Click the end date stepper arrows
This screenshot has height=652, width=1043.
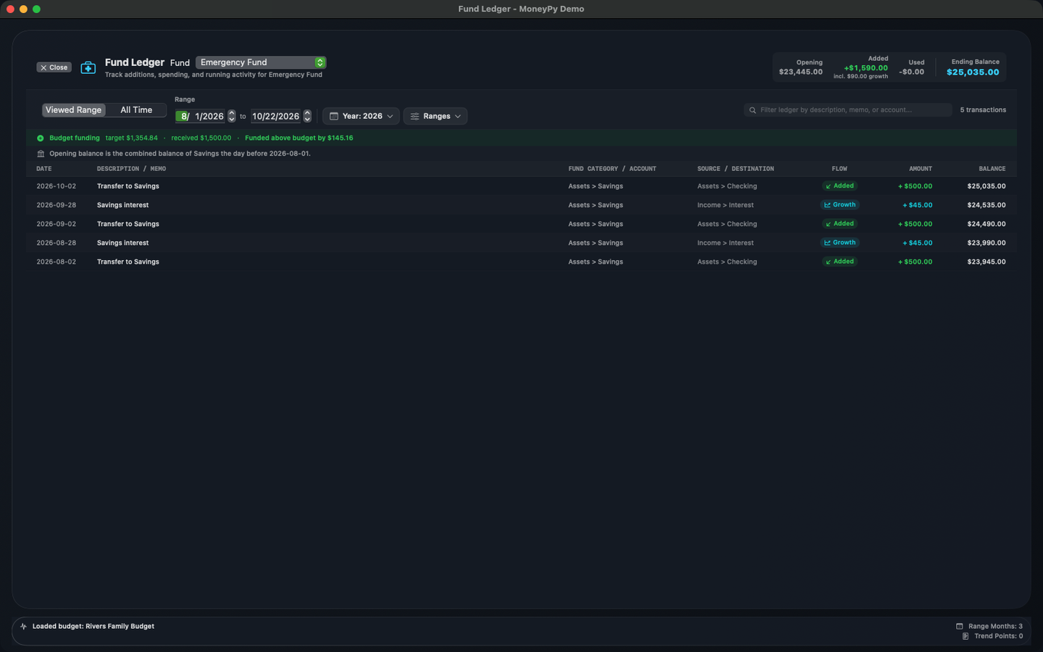pyautogui.click(x=307, y=116)
